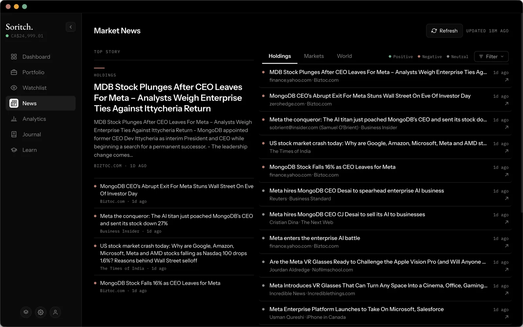The height and width of the screenshot is (327, 523).
Task: Open 'Meta Introduces VR Glasses' headline
Action: [378, 285]
